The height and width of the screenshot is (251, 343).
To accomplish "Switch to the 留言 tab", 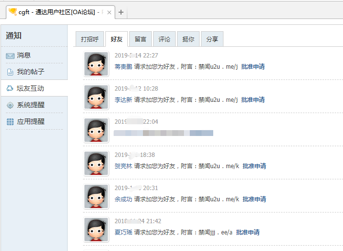I will point(140,39).
